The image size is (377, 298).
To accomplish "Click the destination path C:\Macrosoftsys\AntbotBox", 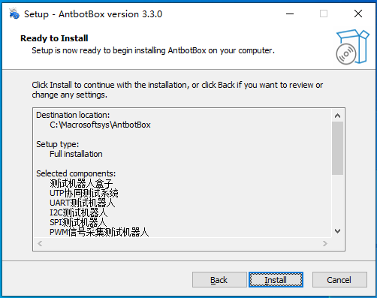I will (100, 125).
